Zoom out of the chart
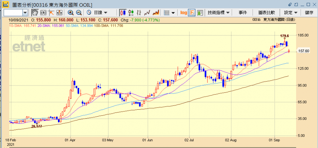Image resolution: width=318 pixels, height=148 pixels. pos(78,13)
